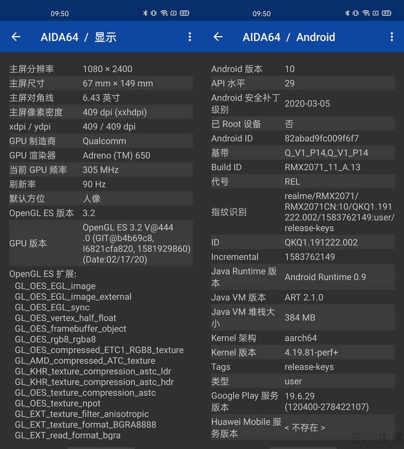This screenshot has height=449, width=404.
Task: Select the OpenGL ES 版本 3.2 row
Action: click(101, 213)
